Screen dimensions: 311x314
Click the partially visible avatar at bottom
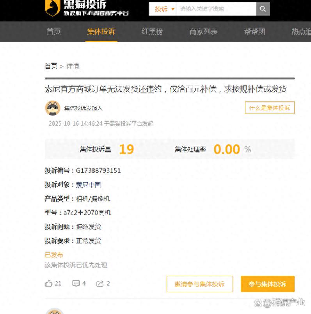[55, 311]
